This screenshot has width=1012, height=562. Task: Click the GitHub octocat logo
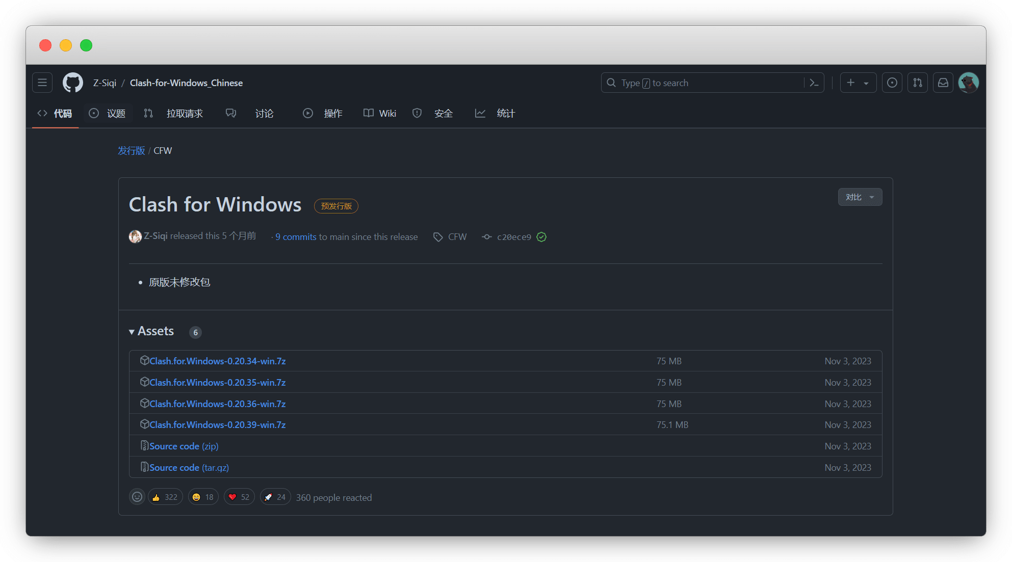tap(73, 83)
